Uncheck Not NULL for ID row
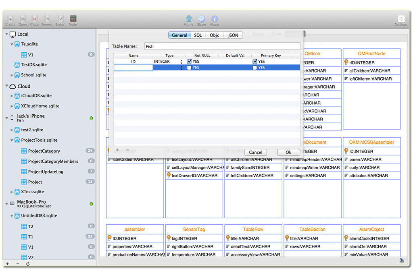413x275 pixels. pos(189,61)
